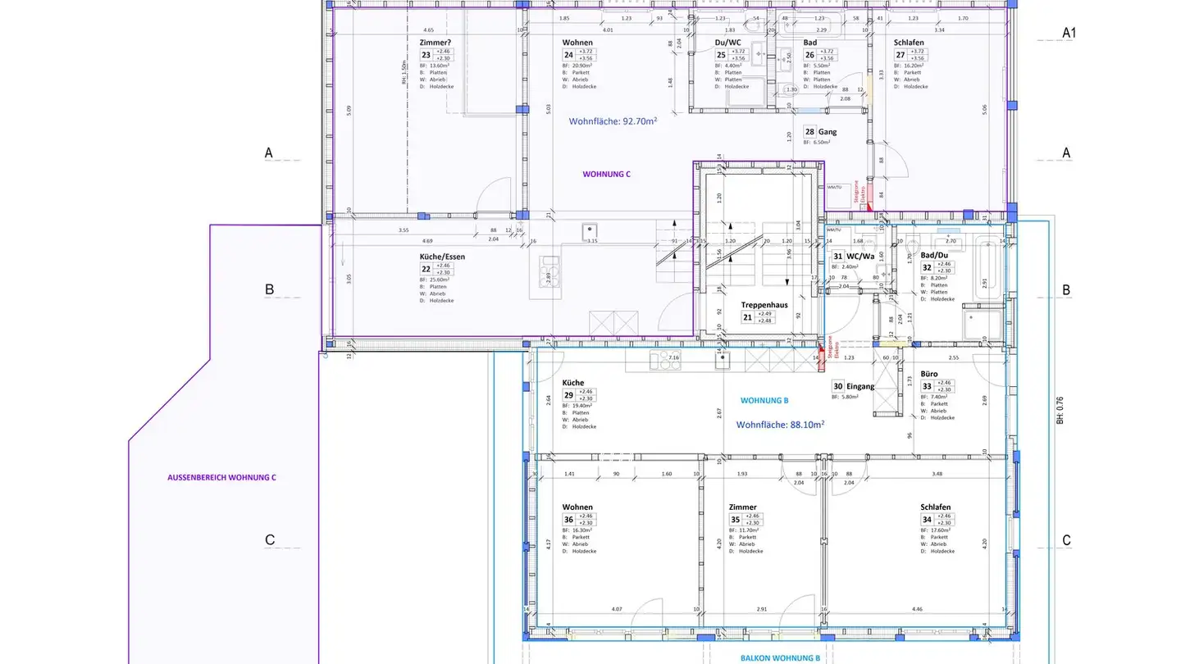Select the Büro room title
Screen dimensions: 1181x664
point(929,373)
